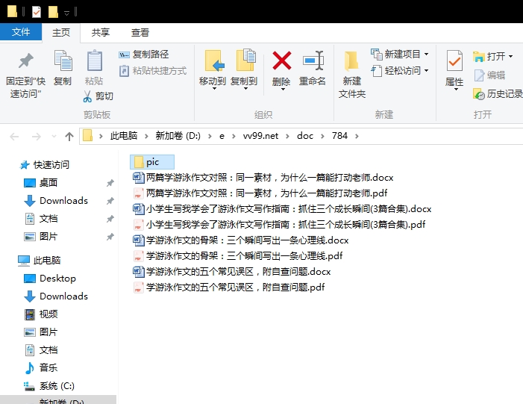Image resolution: width=523 pixels, height=404 pixels.
Task: Click vv99.net breadcrumb
Action: [x=260, y=136]
